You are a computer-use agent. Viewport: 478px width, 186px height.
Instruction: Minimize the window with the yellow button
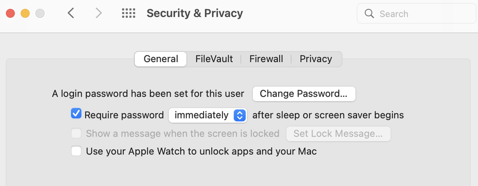coord(25,13)
